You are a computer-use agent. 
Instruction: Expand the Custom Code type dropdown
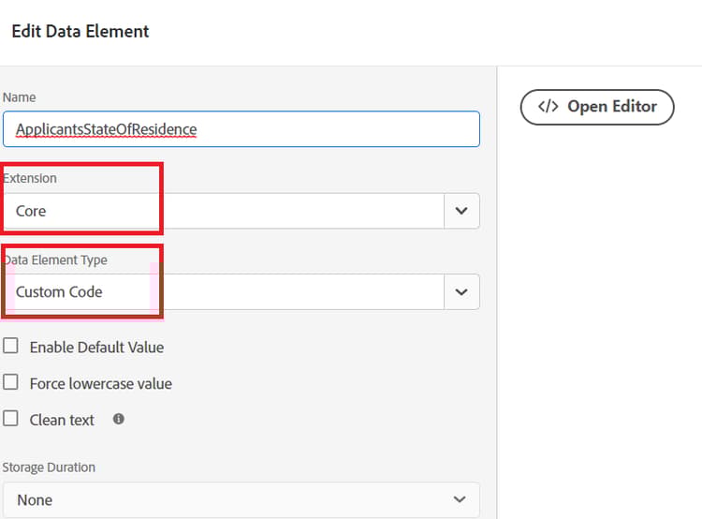[x=225, y=291]
